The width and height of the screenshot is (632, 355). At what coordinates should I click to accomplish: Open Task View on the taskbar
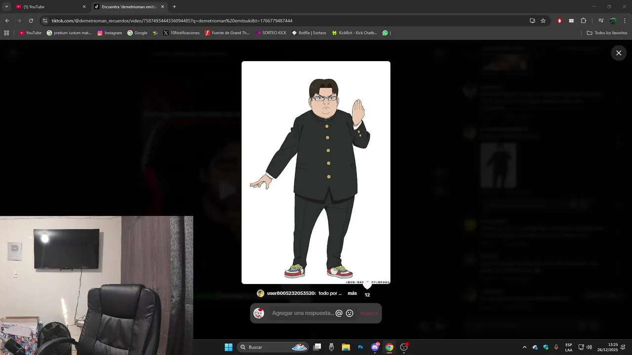pyautogui.click(x=317, y=347)
